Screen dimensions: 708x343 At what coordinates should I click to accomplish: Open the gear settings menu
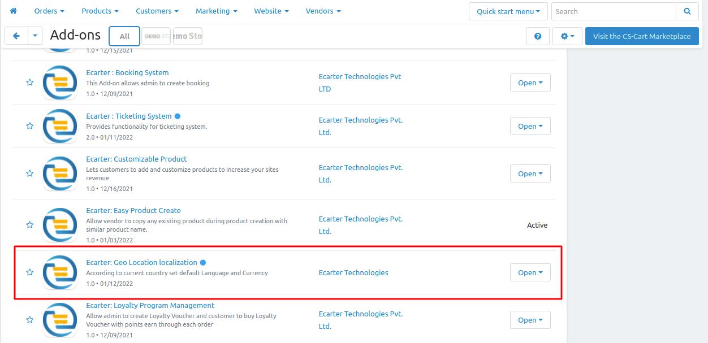567,36
